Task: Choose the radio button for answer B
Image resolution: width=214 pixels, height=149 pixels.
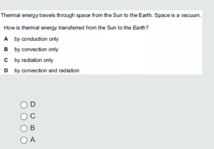Action: [x=24, y=129]
